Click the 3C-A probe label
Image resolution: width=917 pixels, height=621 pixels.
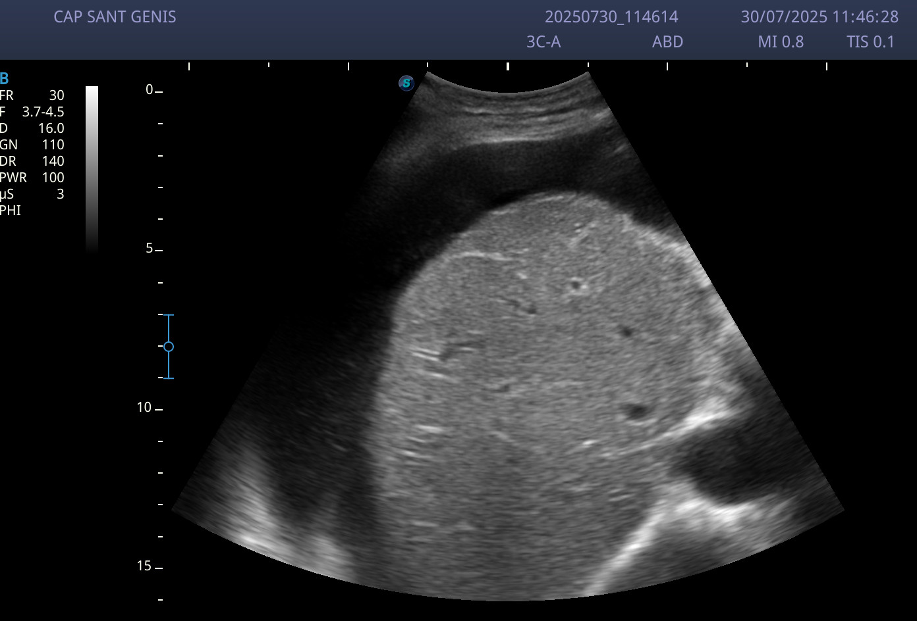[x=543, y=42]
